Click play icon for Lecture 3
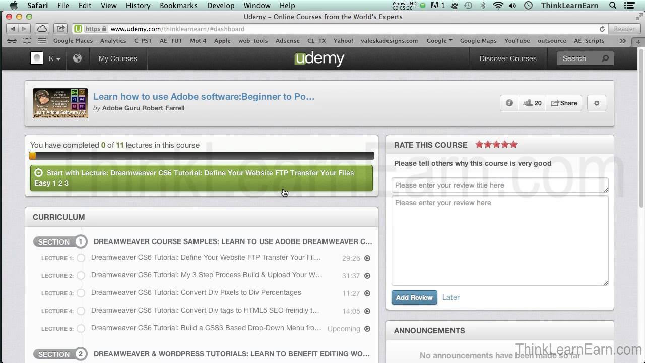This screenshot has height=363, width=645. pos(367,293)
